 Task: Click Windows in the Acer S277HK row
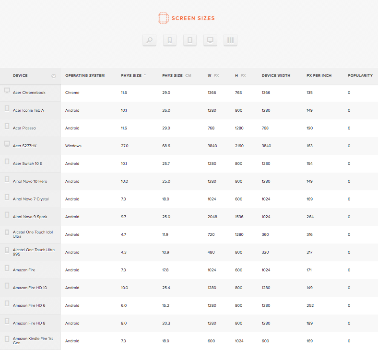[73, 146]
